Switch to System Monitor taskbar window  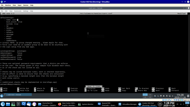point(87,104)
